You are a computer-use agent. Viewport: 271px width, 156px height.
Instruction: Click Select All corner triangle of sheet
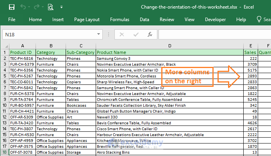(6, 46)
